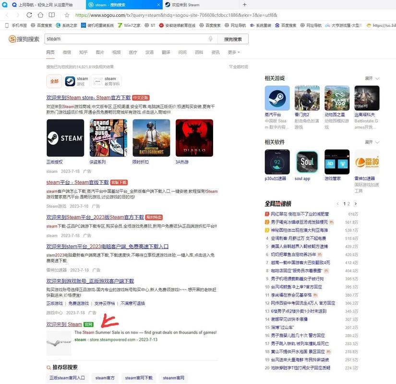396x384 pixels.
Task: Open the 雷神加速器 software icon
Action: pyautogui.click(x=367, y=162)
